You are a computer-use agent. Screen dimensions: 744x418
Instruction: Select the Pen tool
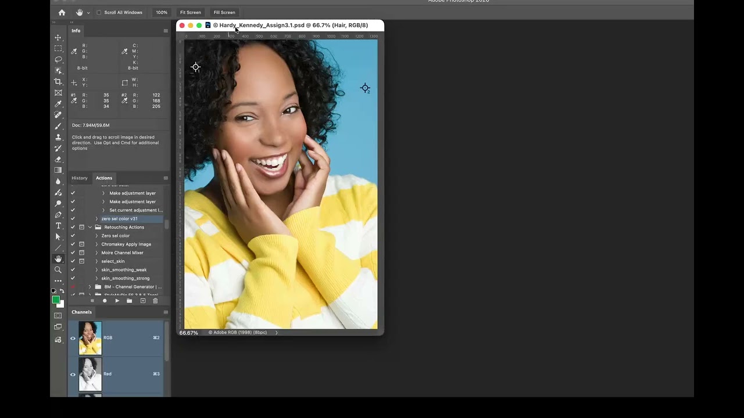point(58,215)
